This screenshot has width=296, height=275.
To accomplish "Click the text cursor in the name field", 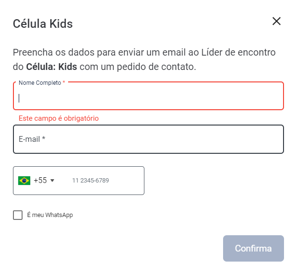I will [19, 98].
